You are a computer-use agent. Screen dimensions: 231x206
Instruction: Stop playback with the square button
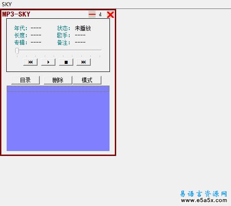[x=66, y=62]
